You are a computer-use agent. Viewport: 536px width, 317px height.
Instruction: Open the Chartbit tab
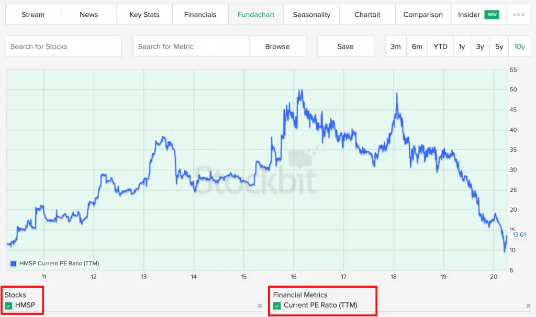pyautogui.click(x=367, y=15)
